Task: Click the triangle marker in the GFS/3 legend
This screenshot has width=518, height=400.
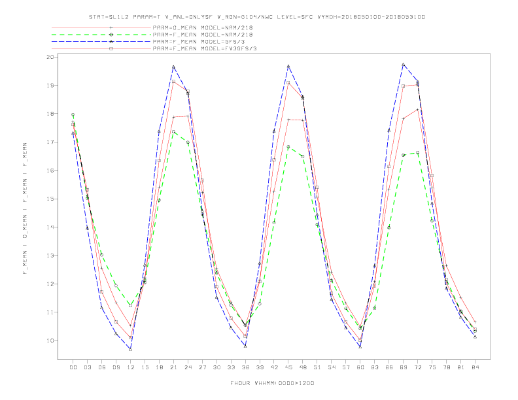Action: click(x=111, y=42)
